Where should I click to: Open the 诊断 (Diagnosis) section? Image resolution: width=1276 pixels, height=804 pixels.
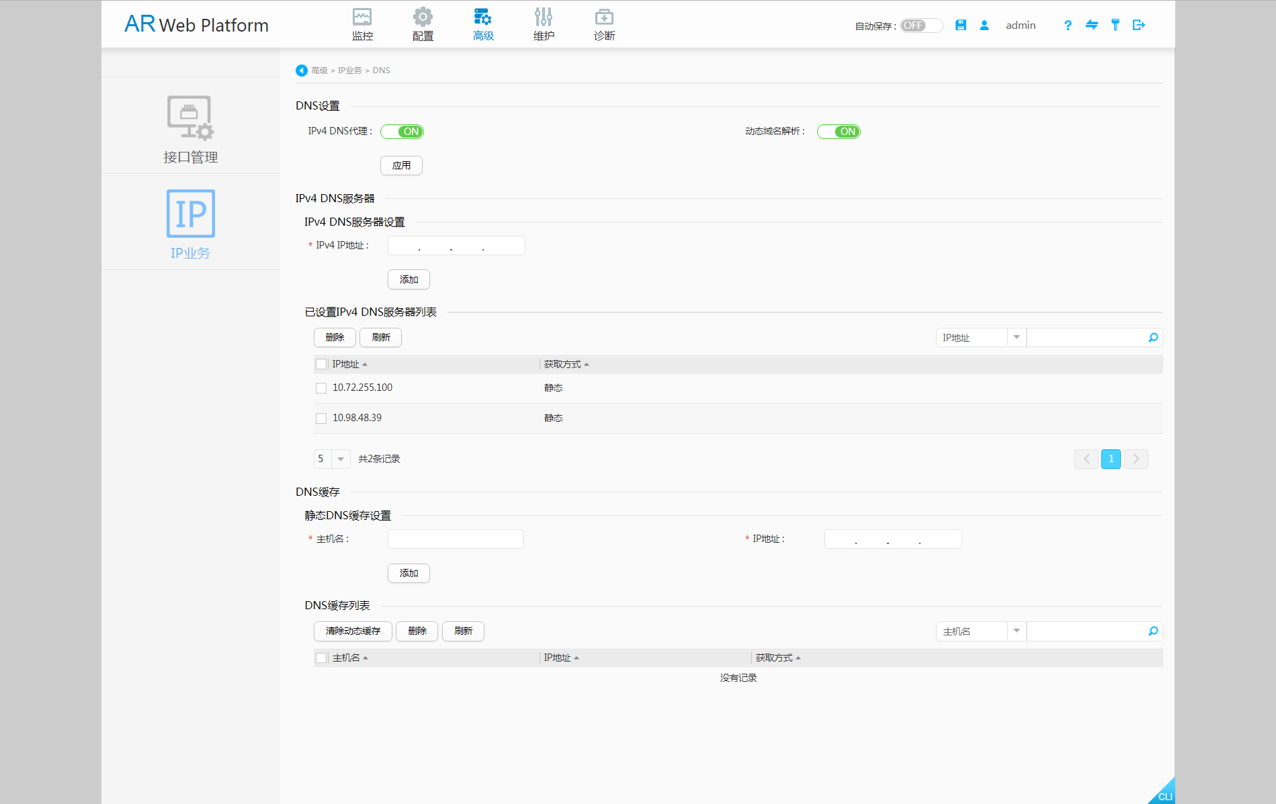point(603,24)
